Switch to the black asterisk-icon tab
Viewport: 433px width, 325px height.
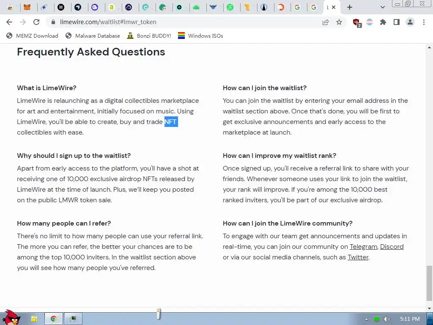pyautogui.click(x=61, y=8)
